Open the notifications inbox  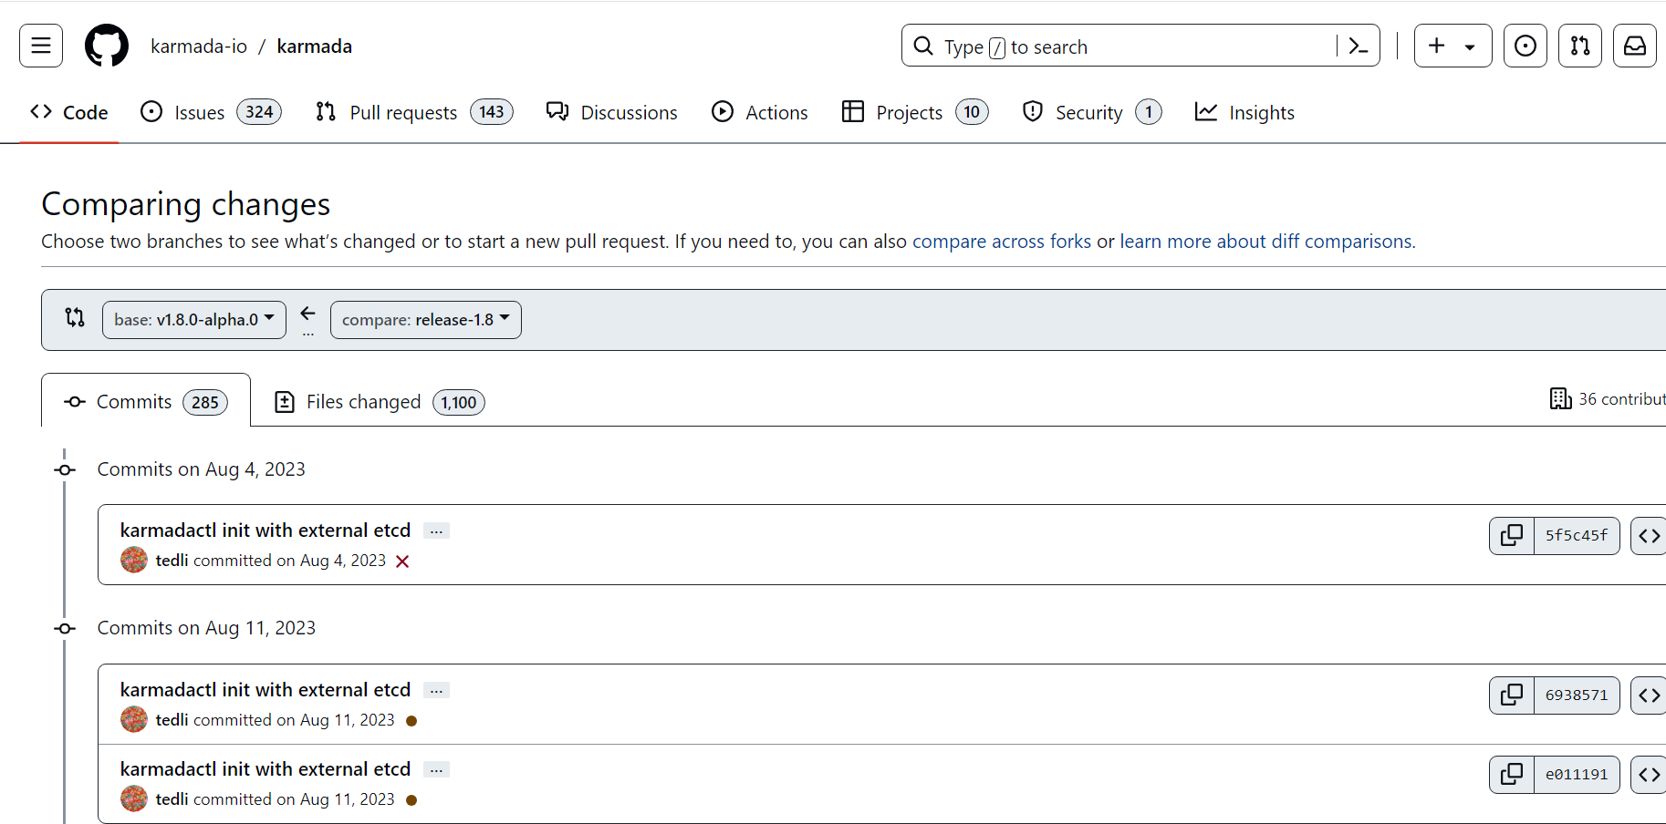1634,46
